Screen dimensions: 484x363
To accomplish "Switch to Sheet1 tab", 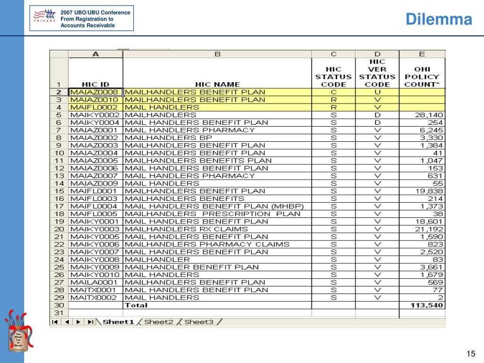I will coord(118,322).
